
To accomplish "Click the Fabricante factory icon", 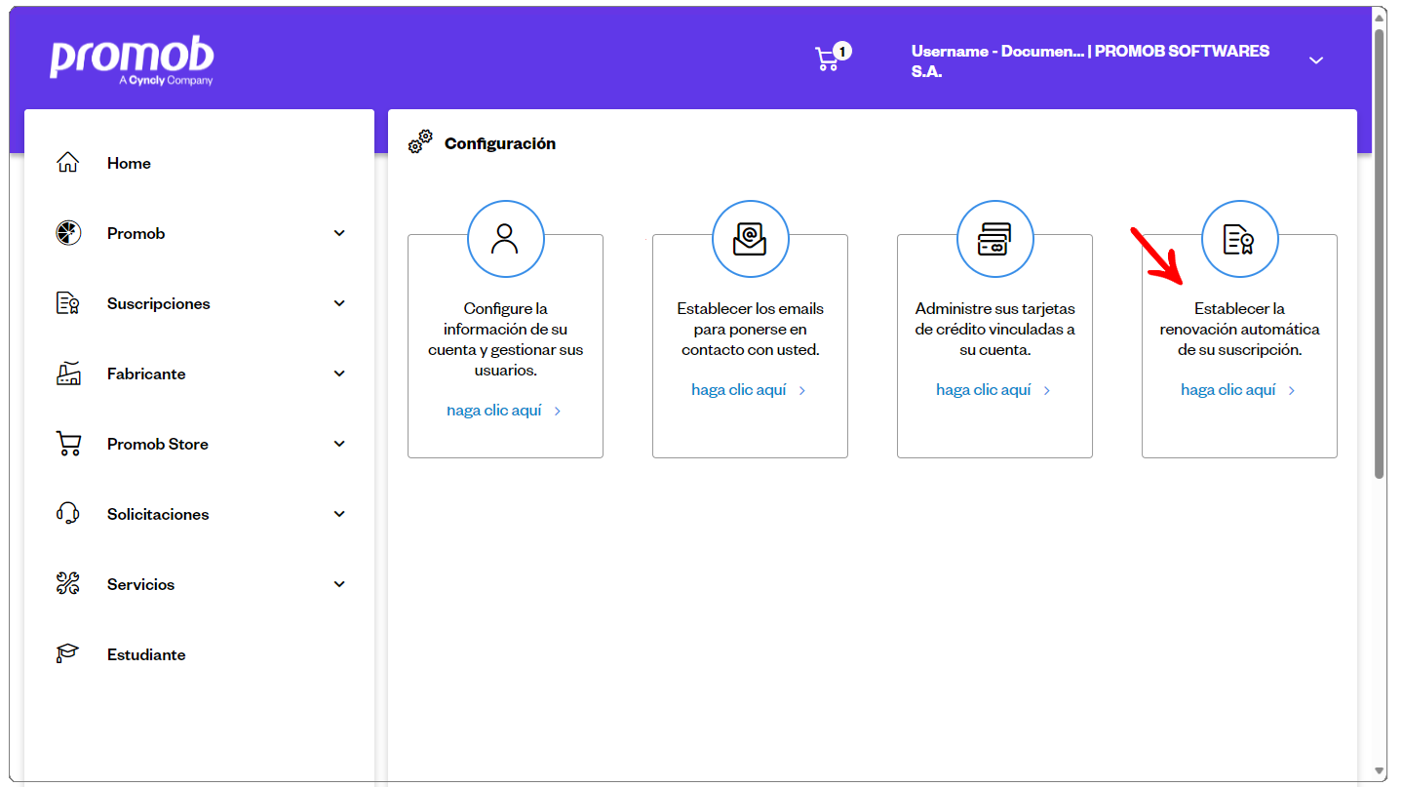I will 67,374.
